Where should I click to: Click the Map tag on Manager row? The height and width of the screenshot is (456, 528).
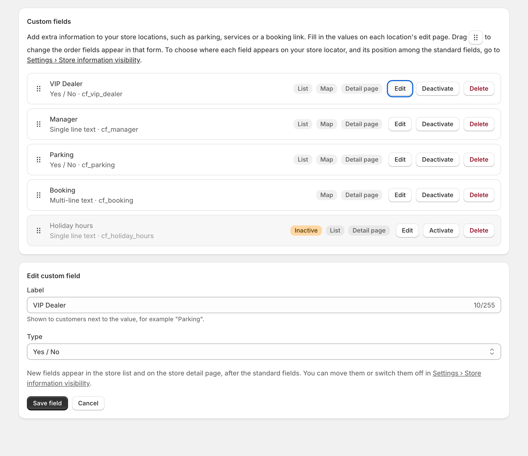coord(327,124)
